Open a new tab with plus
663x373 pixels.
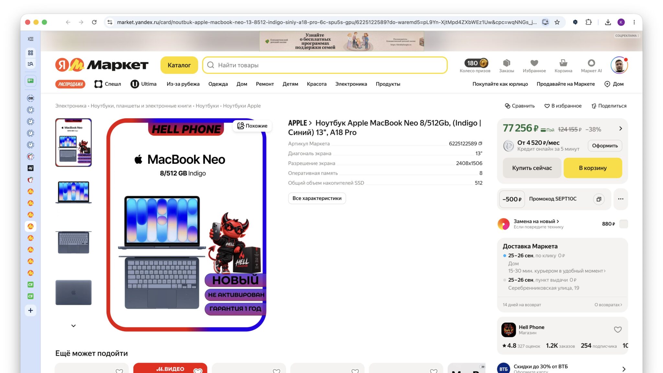[x=30, y=311]
